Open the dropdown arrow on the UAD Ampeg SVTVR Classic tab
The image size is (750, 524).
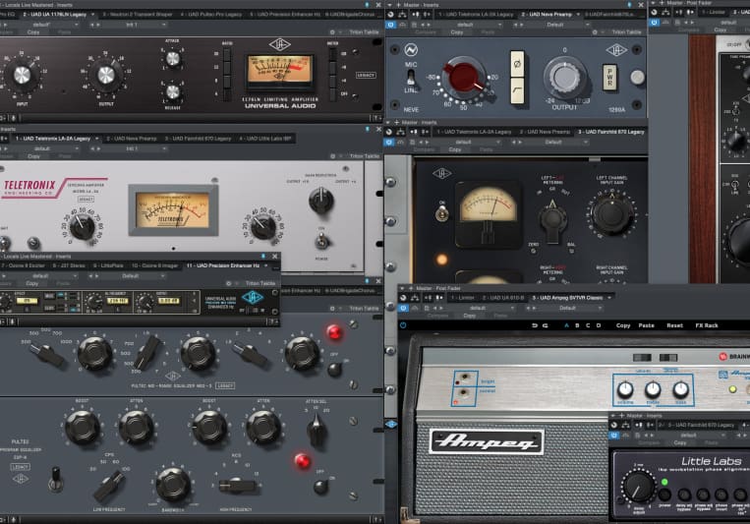pyautogui.click(x=609, y=298)
